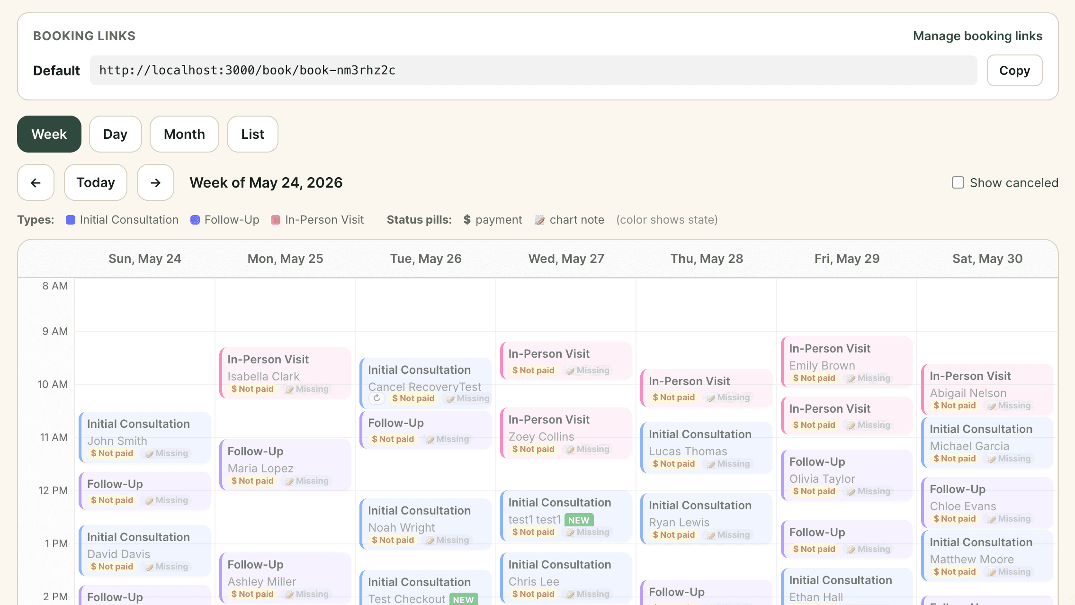Click the chart note icon in the legend
The height and width of the screenshot is (605, 1075).
pos(539,220)
